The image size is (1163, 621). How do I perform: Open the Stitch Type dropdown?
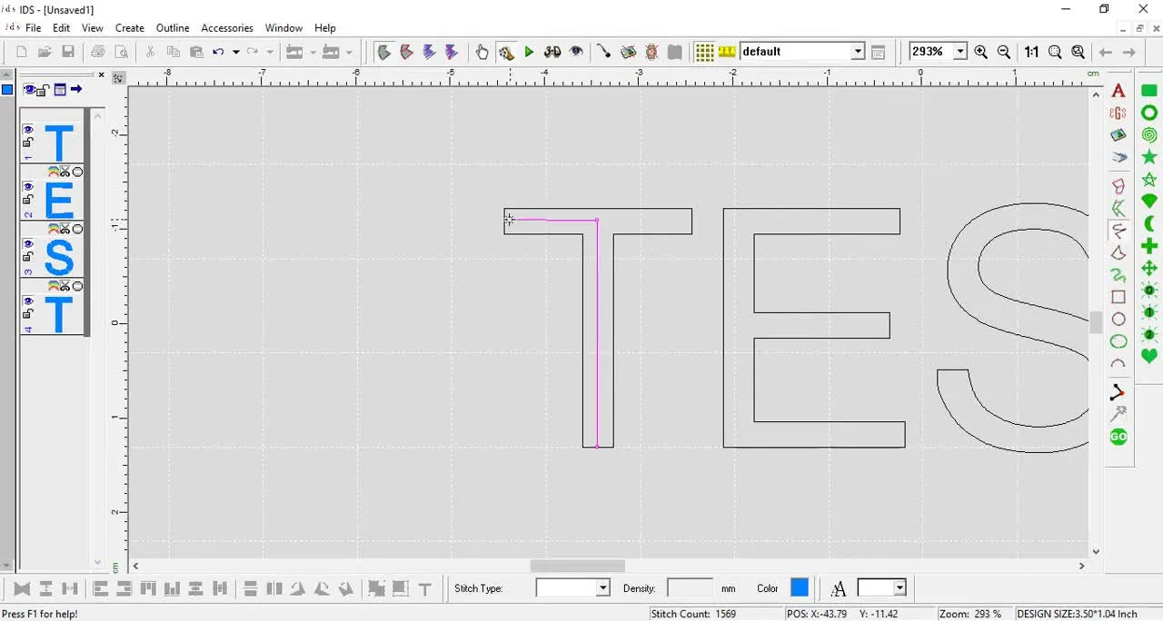click(602, 587)
